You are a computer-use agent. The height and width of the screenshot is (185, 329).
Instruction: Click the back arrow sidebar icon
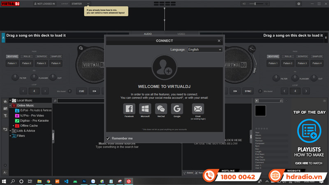pos(5,129)
